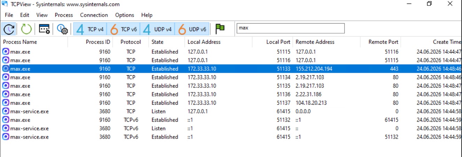This screenshot has height=157, width=462.
Task: Click local port 51132 cell
Action: pos(283,120)
